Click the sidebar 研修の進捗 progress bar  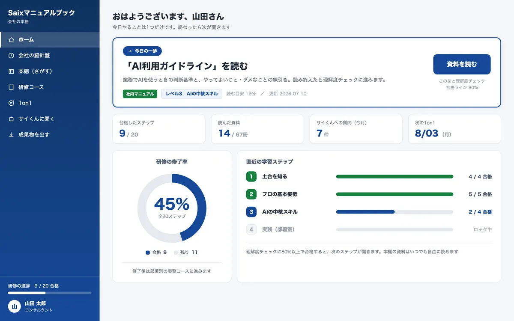(x=50, y=293)
